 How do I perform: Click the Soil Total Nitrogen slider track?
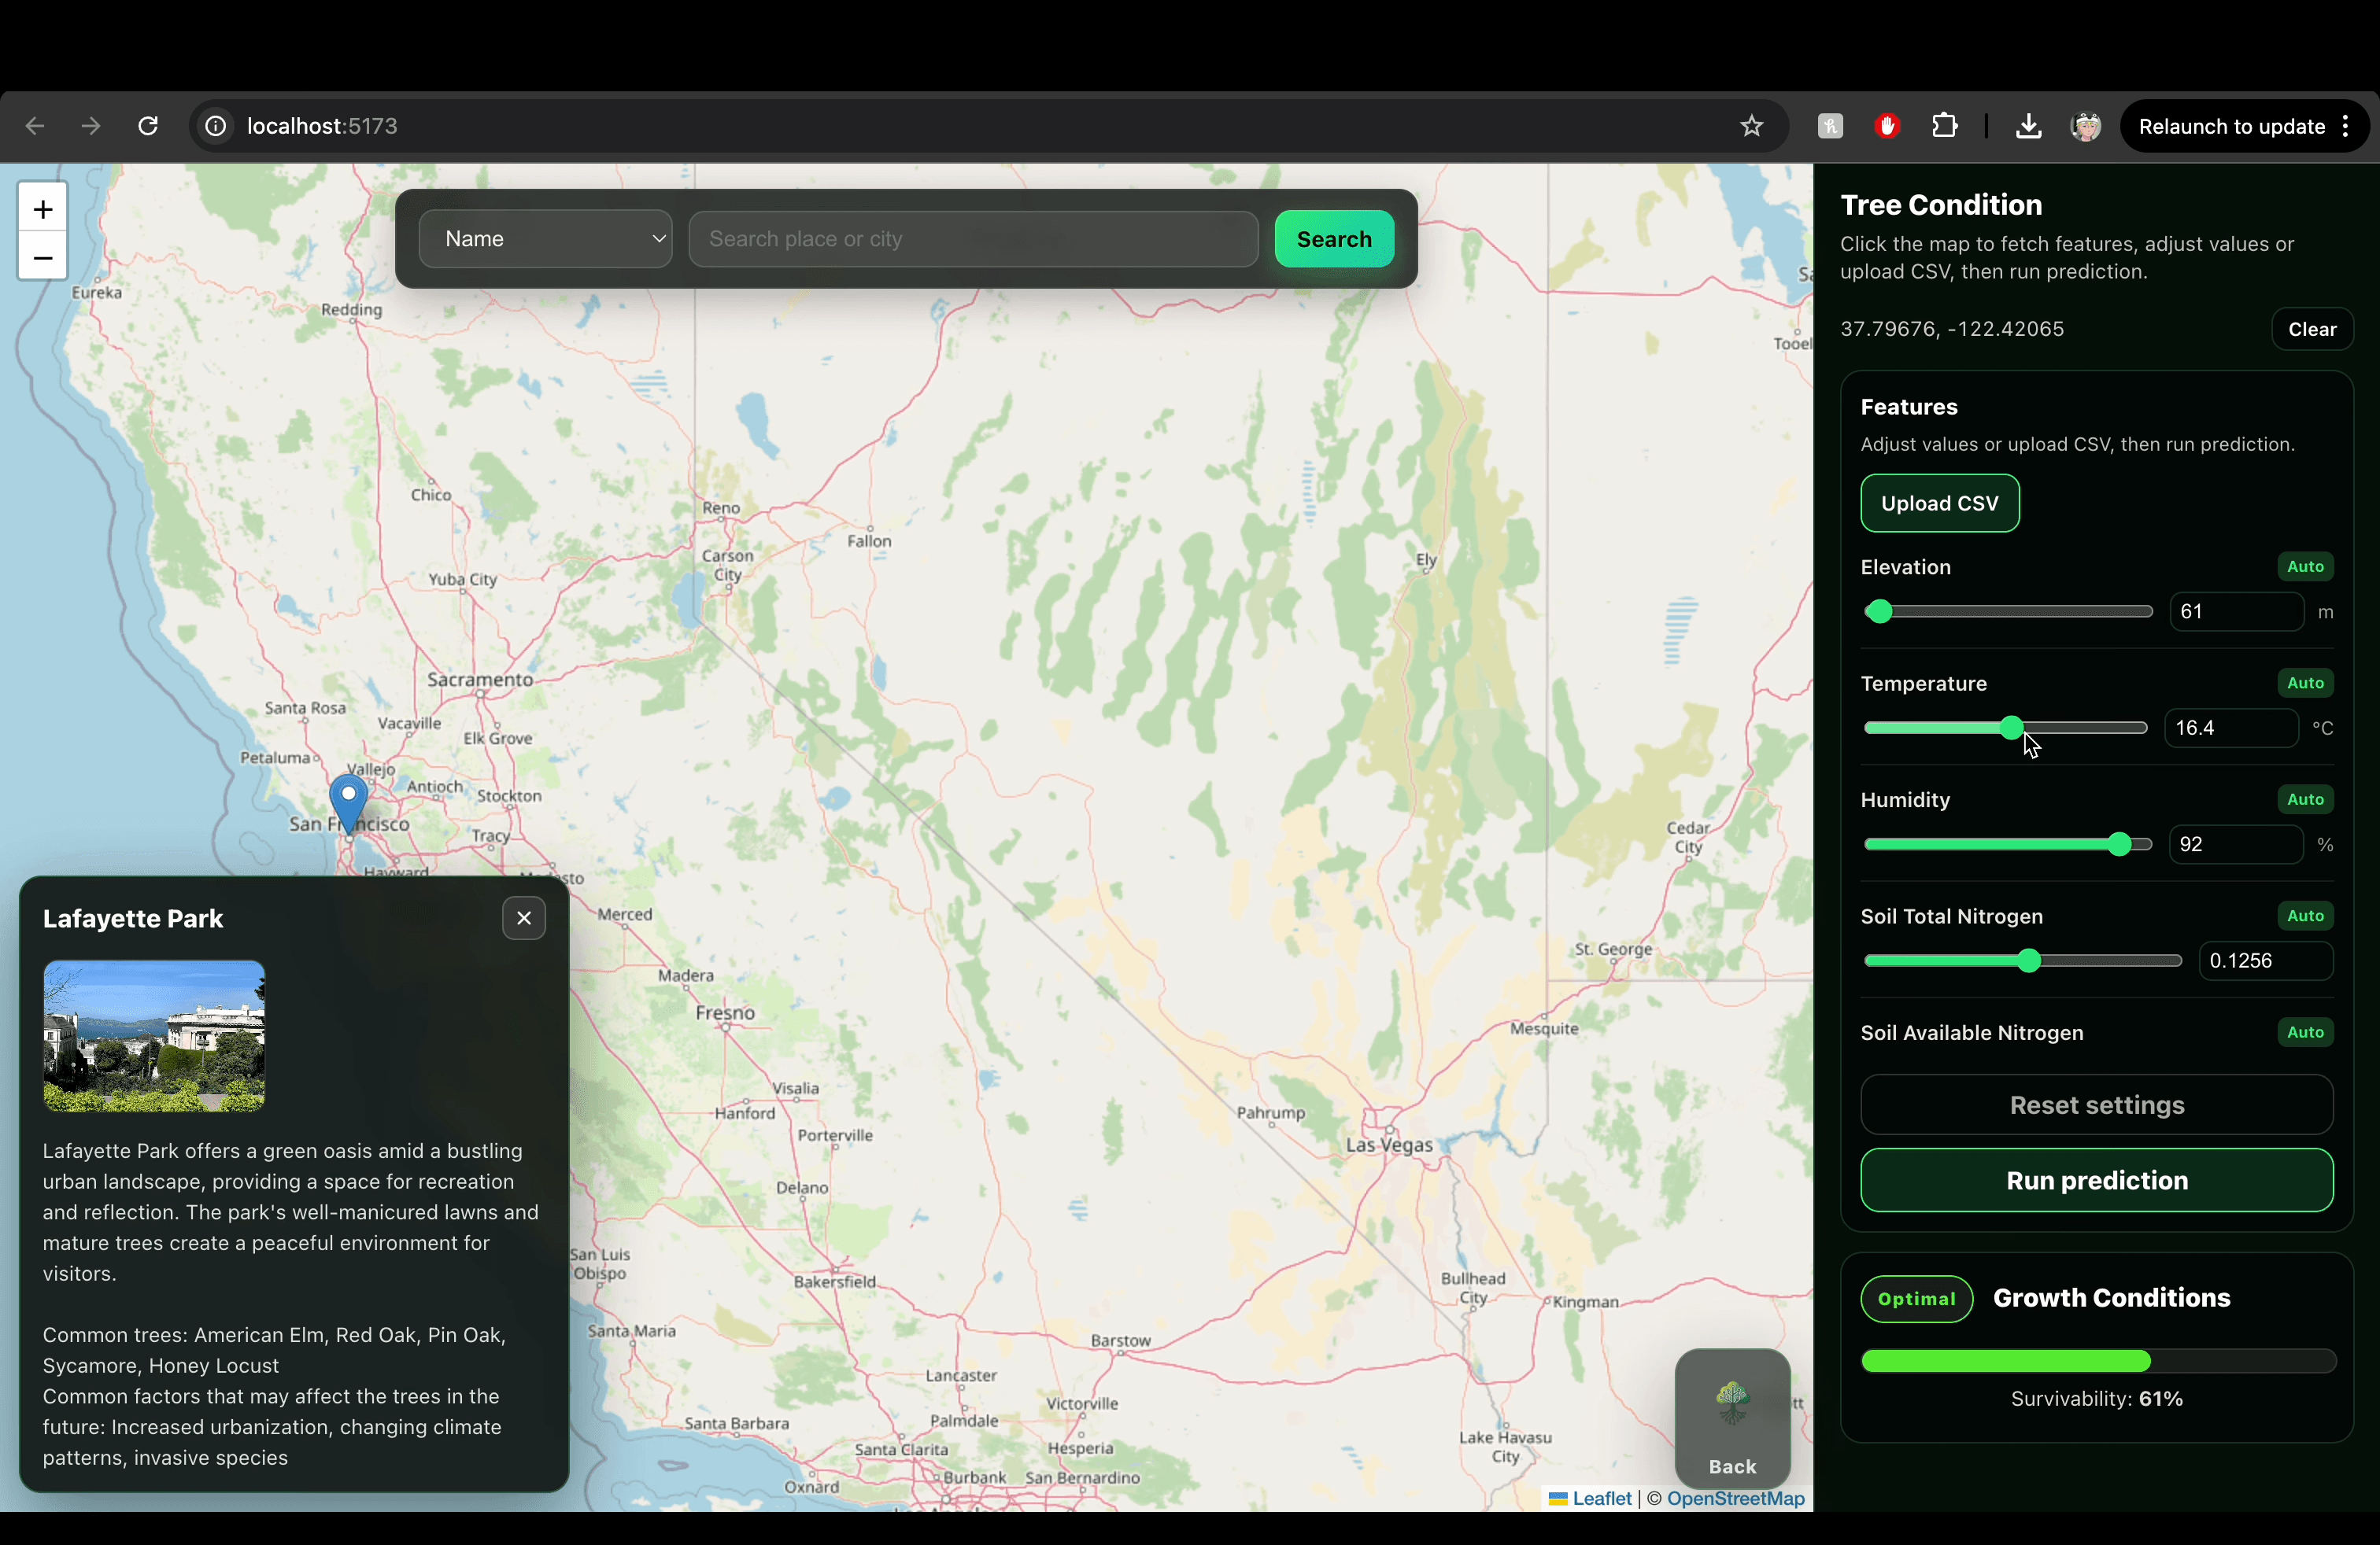[x=2023, y=961]
